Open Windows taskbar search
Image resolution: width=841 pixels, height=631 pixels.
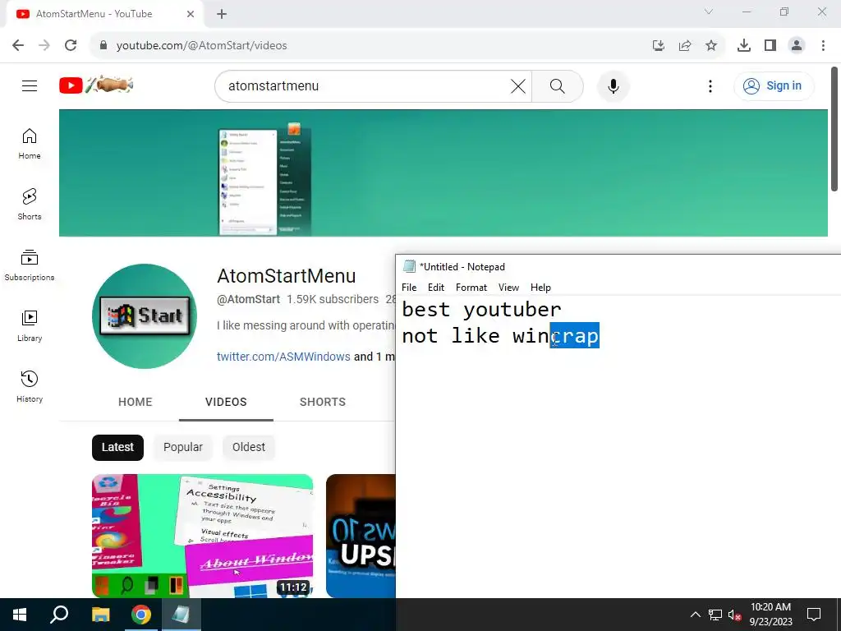click(59, 615)
